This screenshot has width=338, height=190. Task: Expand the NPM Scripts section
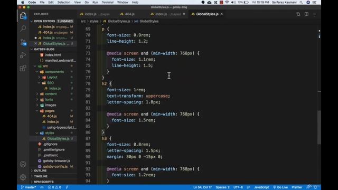tap(32, 182)
